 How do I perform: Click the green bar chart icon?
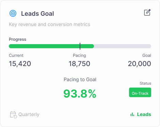(132, 114)
